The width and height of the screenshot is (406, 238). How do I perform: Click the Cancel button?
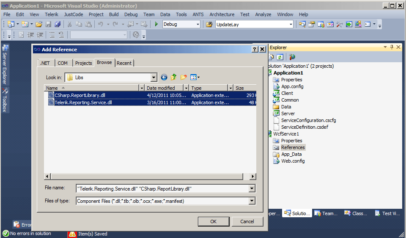pos(247,221)
